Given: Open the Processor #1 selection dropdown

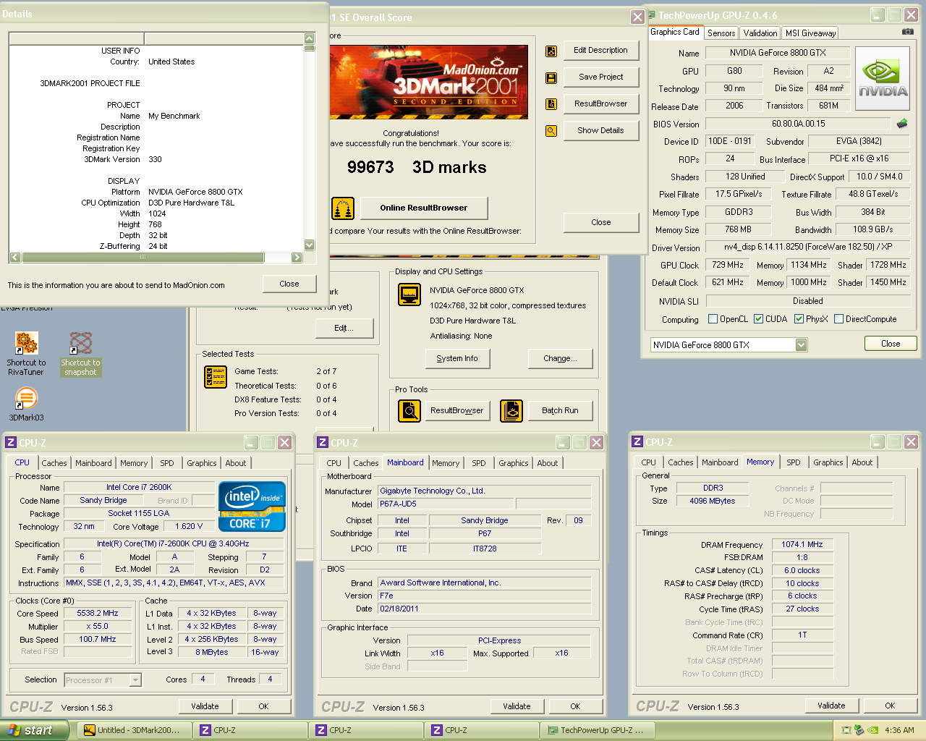Looking at the screenshot, I should tap(135, 680).
